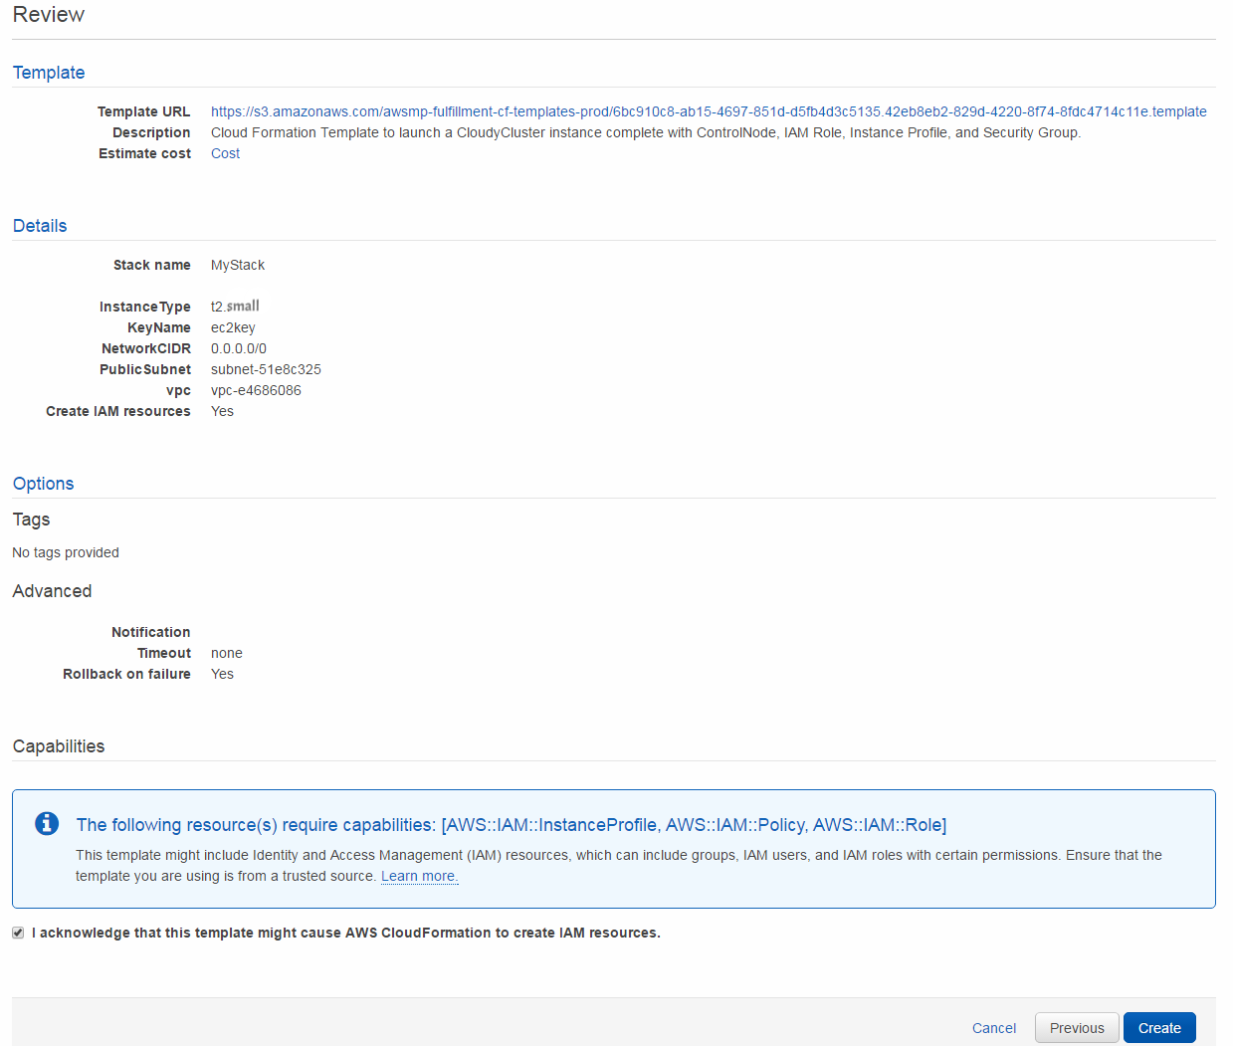Go back with the Previous button
Screen dimensions: 1233x1046
pos(1077,1028)
